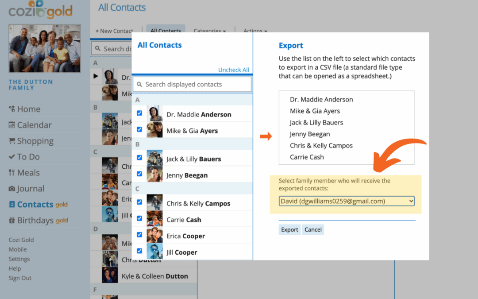Click the Meals fork-and-knife icon
The image size is (478, 299).
12,172
